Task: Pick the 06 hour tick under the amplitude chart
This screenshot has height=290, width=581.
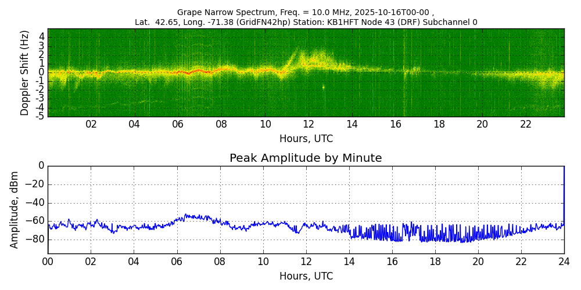Action: coord(177,262)
